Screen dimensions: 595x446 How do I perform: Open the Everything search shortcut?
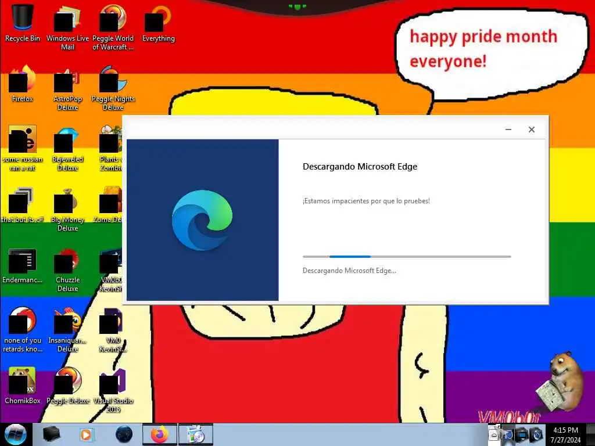(158, 23)
